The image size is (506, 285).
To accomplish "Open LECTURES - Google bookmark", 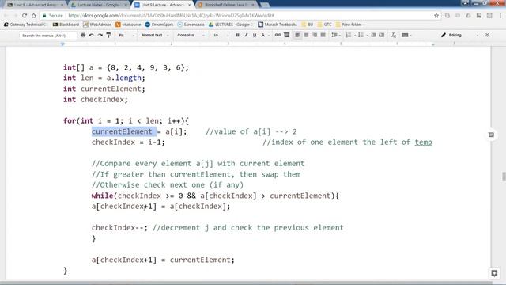I will 231,25.
